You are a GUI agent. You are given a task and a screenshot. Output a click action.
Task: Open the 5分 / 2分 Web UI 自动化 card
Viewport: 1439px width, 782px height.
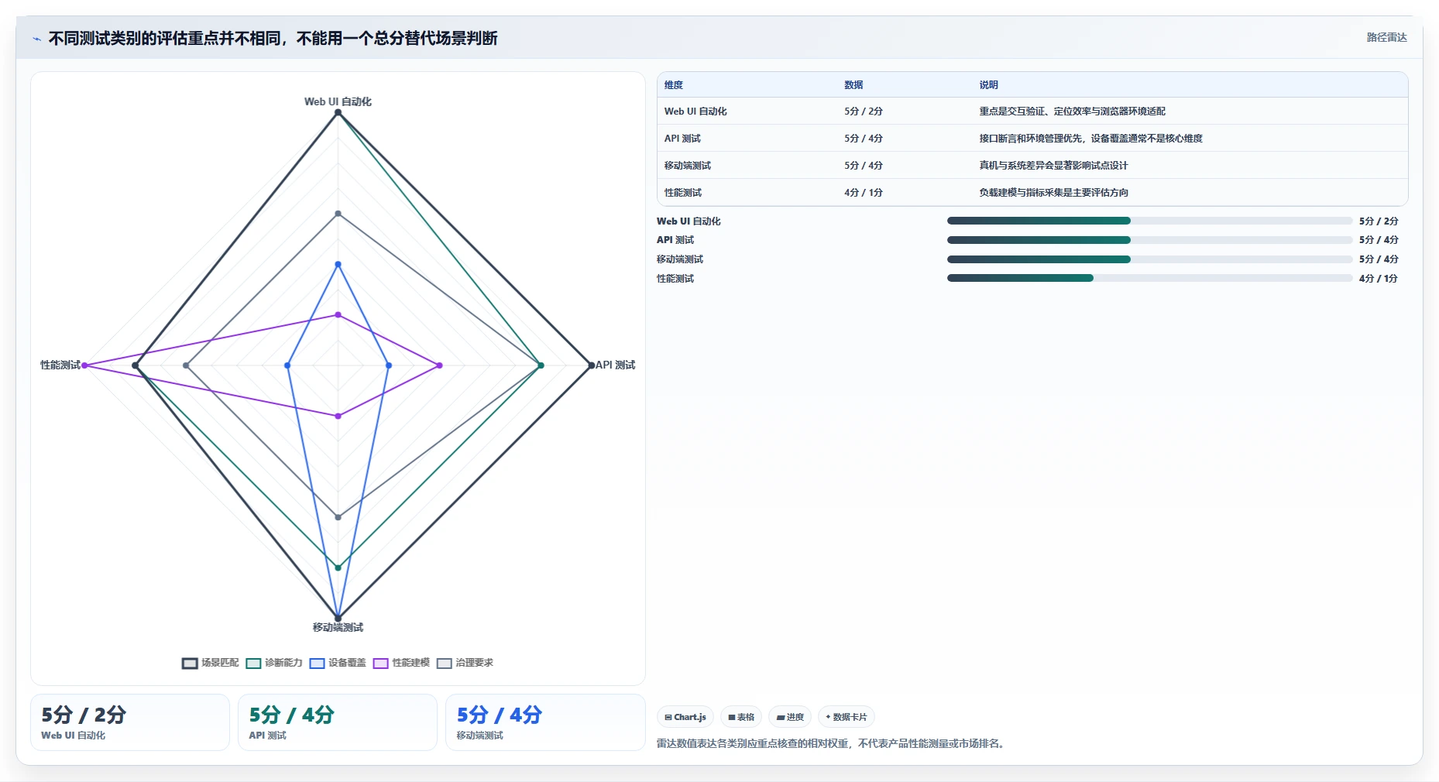130,722
